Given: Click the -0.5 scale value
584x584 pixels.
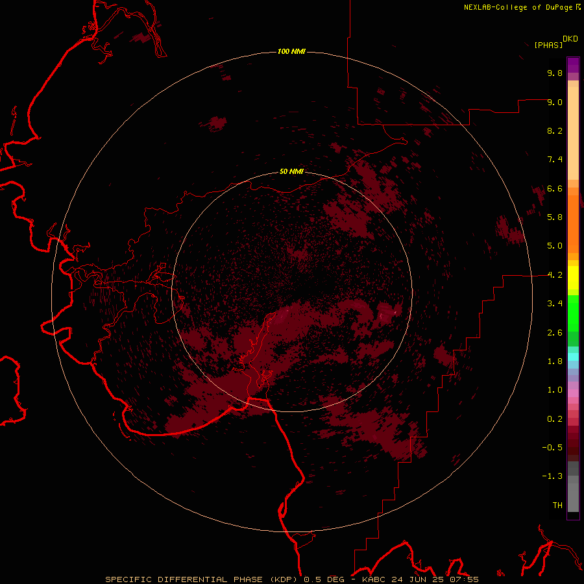Looking at the screenshot, I should point(552,448).
